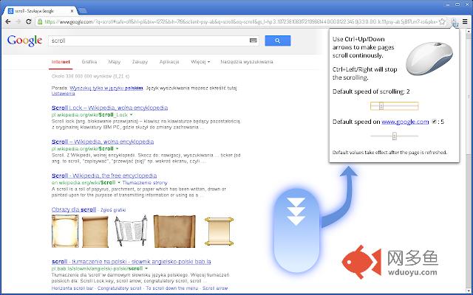Expand arrow next to pl.wikipedia.org/wiki/Scroll
This screenshot has width=473, height=295.
(x=117, y=149)
